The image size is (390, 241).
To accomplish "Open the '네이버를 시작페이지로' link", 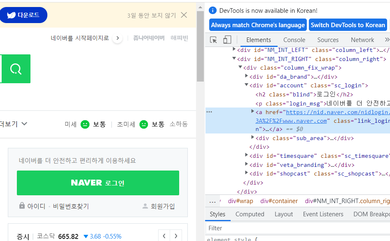I will (x=79, y=38).
